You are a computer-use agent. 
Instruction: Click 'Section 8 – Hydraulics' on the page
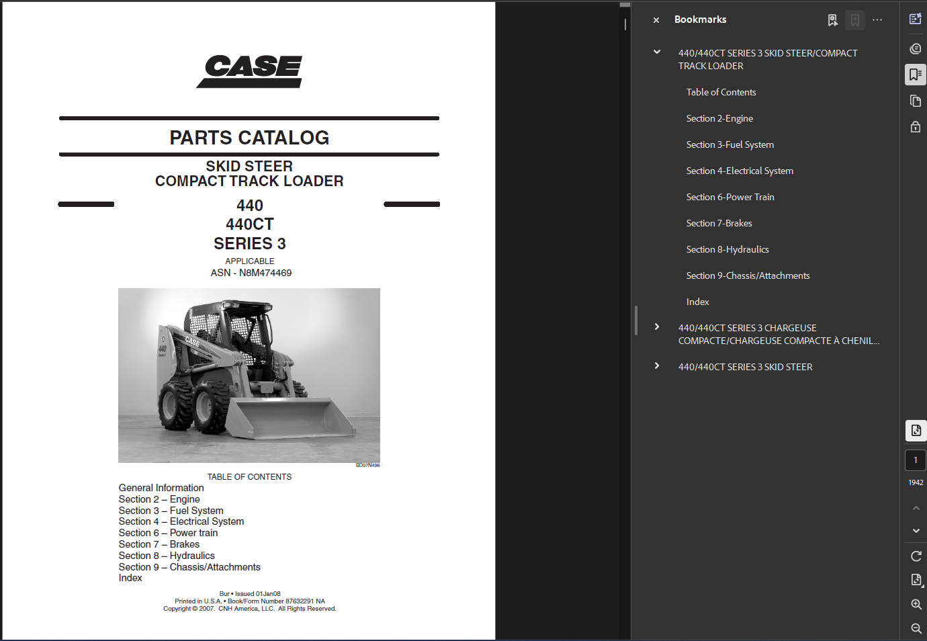[167, 556]
